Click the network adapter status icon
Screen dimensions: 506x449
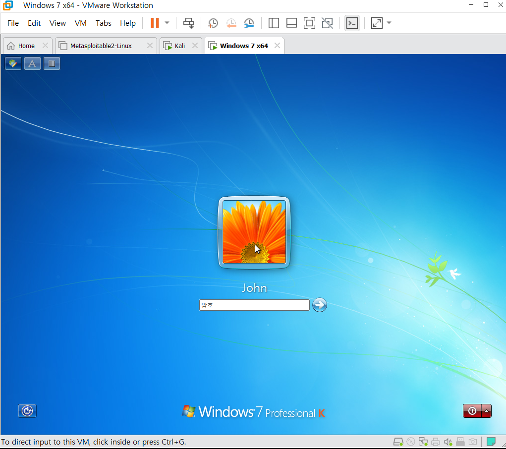[423, 442]
